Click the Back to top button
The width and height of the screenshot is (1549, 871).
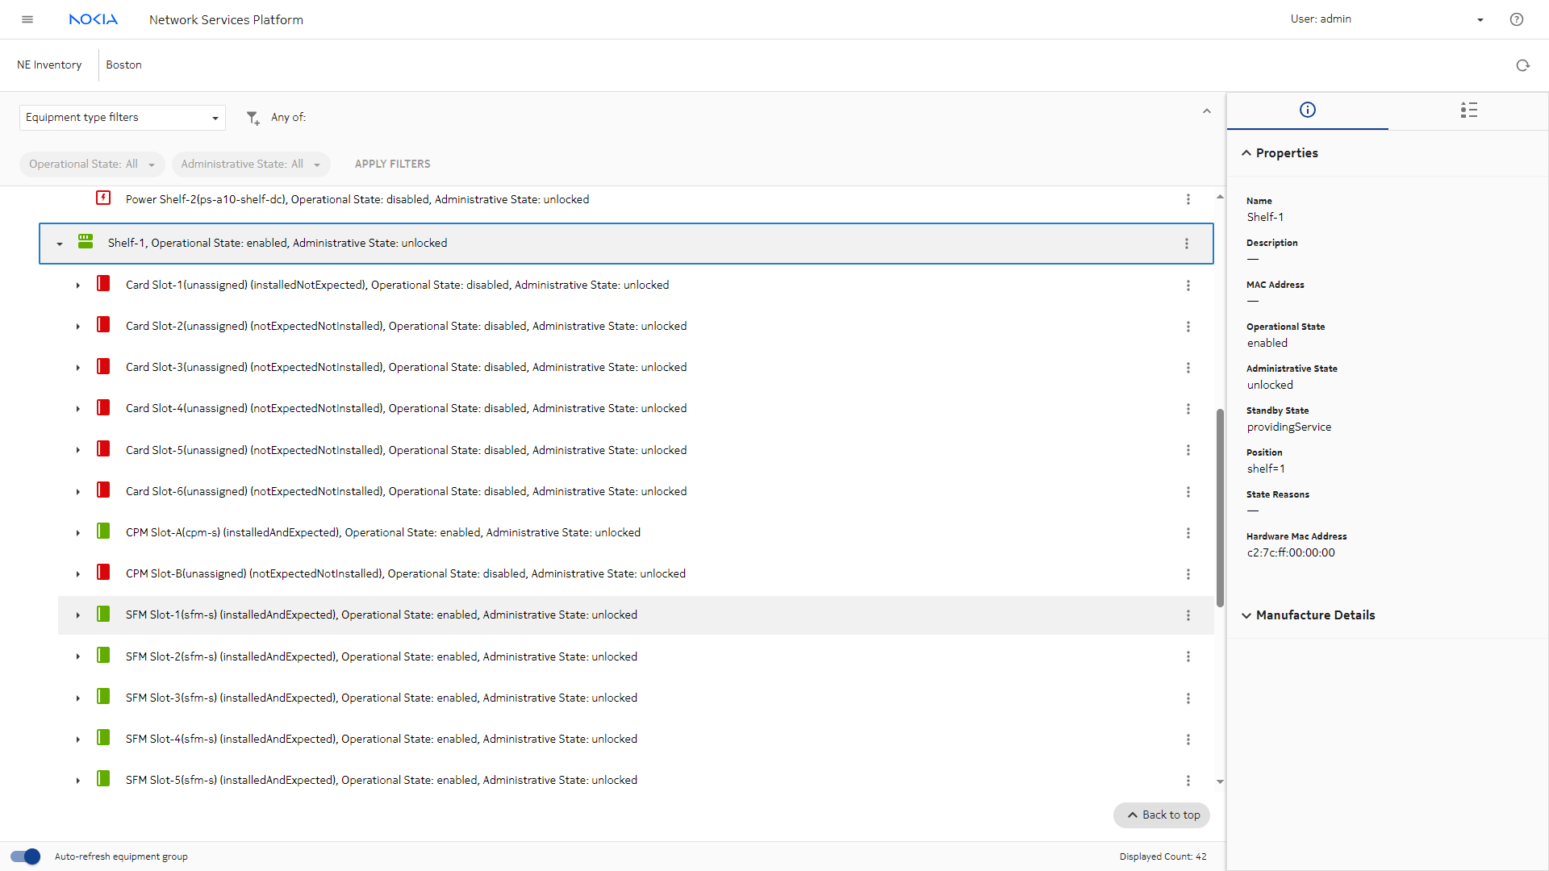pyautogui.click(x=1162, y=815)
